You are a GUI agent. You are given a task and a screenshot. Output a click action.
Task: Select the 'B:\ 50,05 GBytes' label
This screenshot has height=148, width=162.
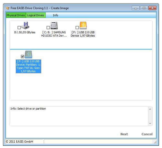pyautogui.click(x=25, y=32)
